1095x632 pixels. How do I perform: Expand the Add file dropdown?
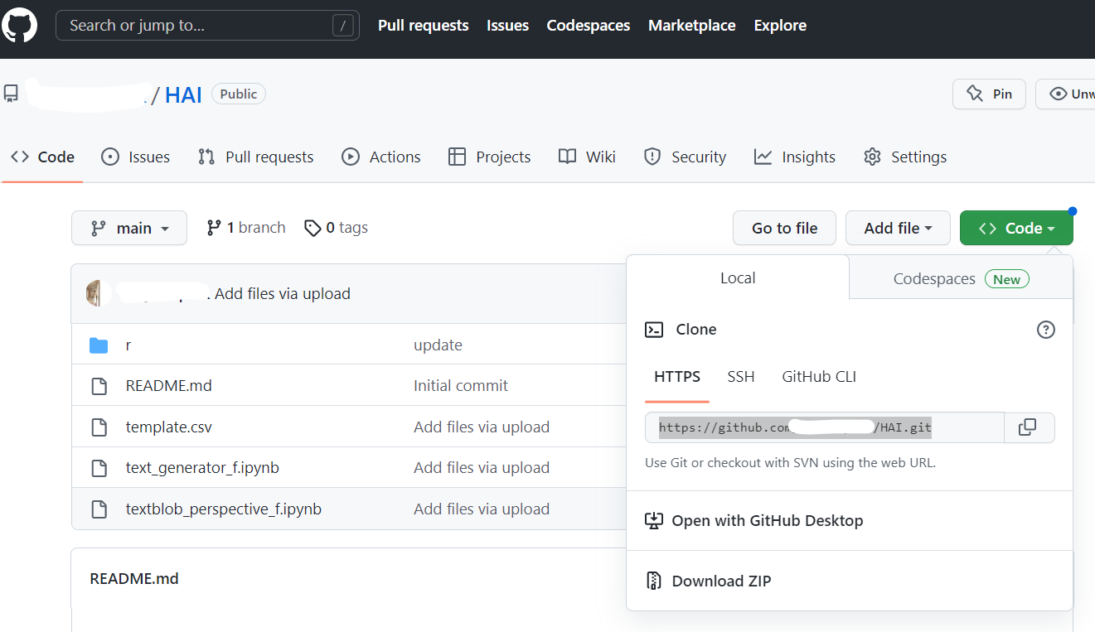click(898, 228)
